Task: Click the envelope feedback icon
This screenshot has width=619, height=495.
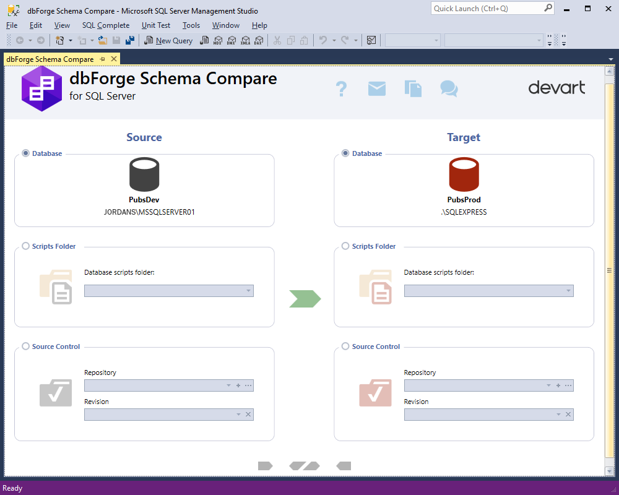Action: tap(376, 89)
